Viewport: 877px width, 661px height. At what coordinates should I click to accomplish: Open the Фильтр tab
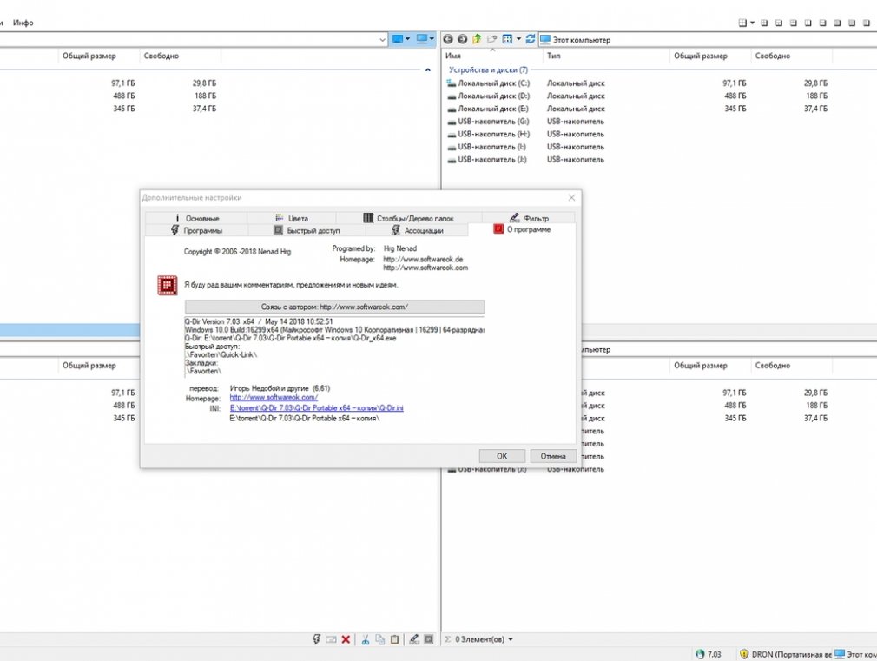click(x=529, y=218)
